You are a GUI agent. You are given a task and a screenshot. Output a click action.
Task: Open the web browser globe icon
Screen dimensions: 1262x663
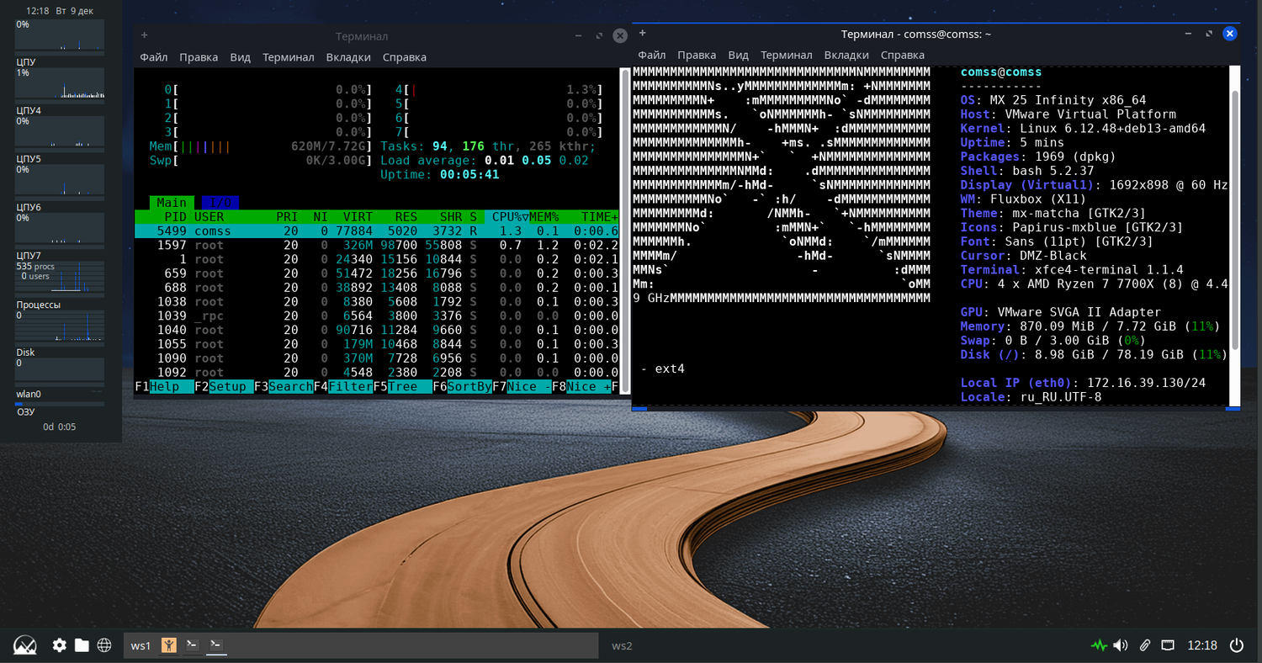coord(104,645)
